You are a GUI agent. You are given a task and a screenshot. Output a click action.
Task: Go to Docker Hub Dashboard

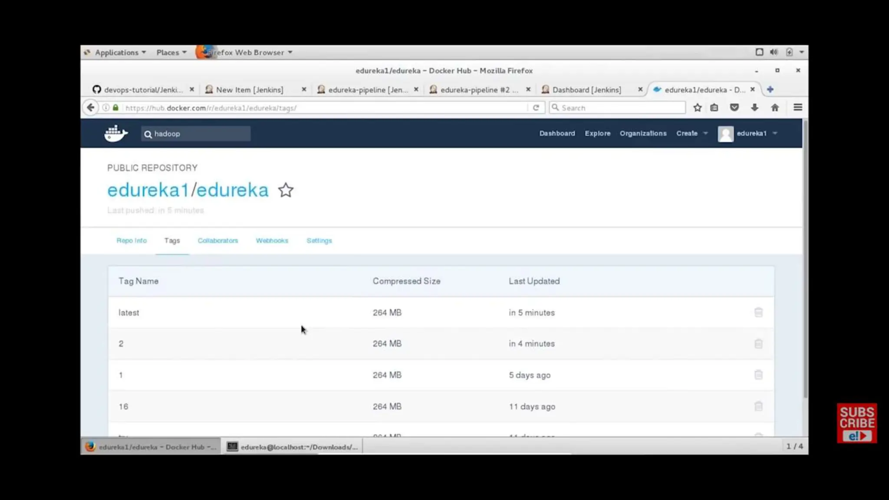[557, 133]
